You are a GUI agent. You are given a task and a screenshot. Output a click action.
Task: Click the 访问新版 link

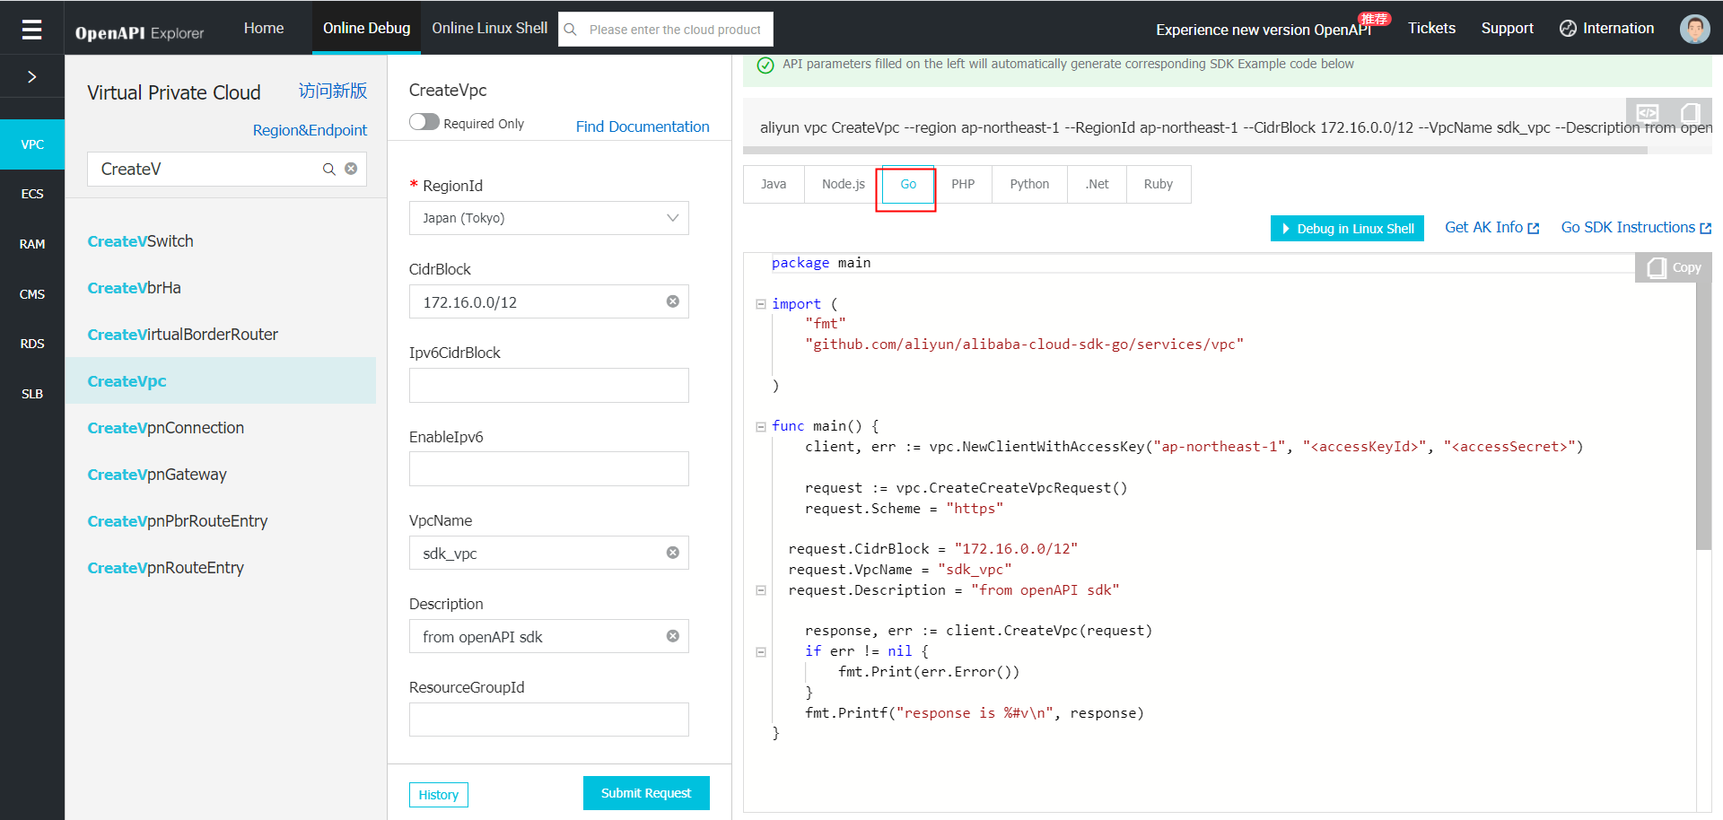(333, 91)
